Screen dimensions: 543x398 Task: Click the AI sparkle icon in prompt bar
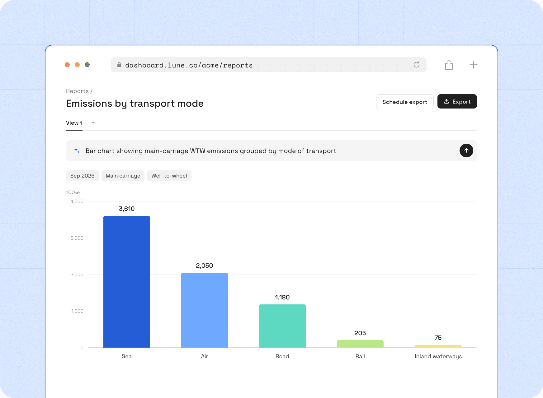click(77, 150)
